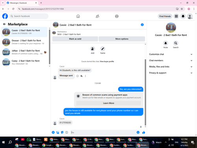Click the Search Facebook field

point(29,16)
